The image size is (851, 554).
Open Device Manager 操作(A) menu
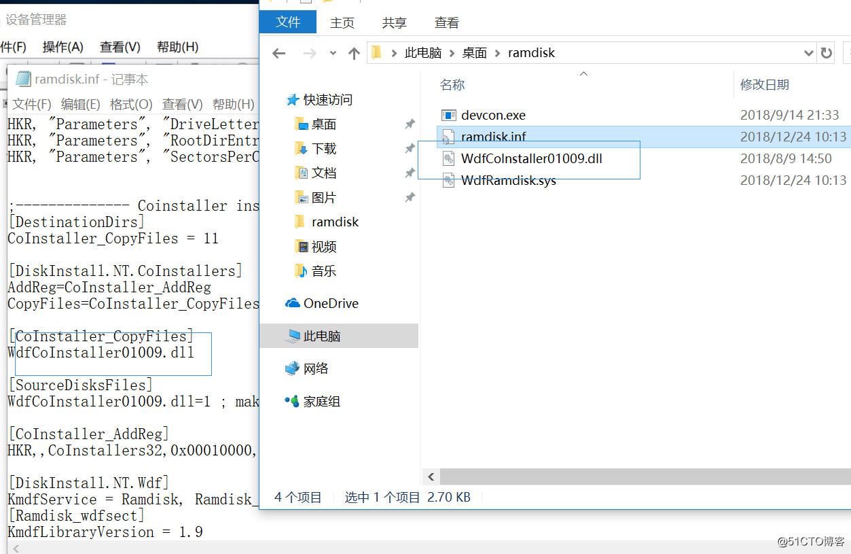(62, 47)
